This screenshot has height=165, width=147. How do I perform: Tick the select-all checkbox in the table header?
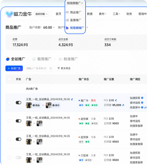[x=9, y=79]
